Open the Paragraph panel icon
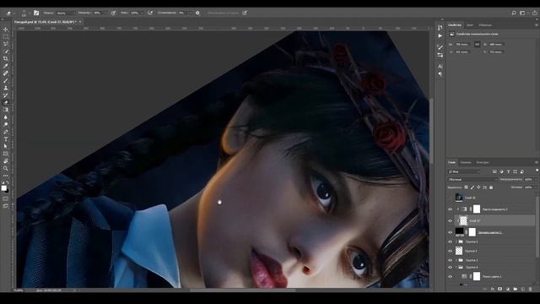The width and height of the screenshot is (540, 304). click(440, 74)
